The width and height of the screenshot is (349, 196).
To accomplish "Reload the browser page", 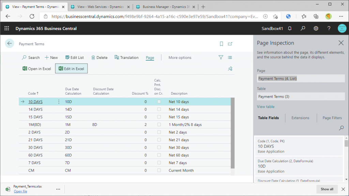I will point(32,16).
